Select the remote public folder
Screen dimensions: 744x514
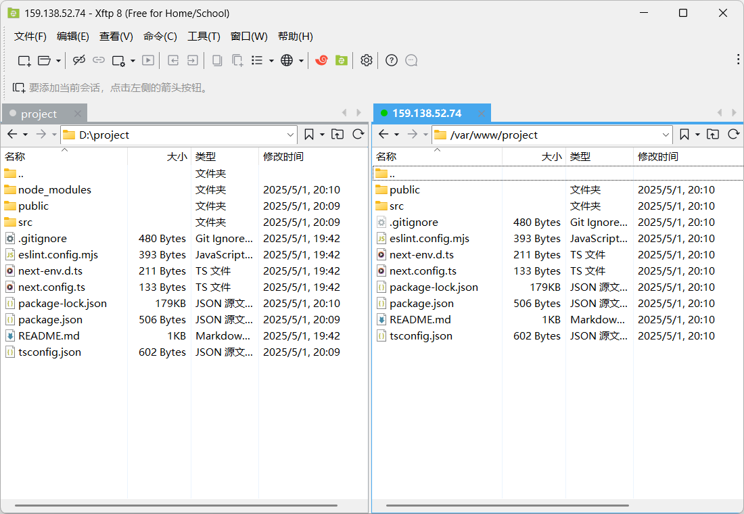[x=558, y=190]
